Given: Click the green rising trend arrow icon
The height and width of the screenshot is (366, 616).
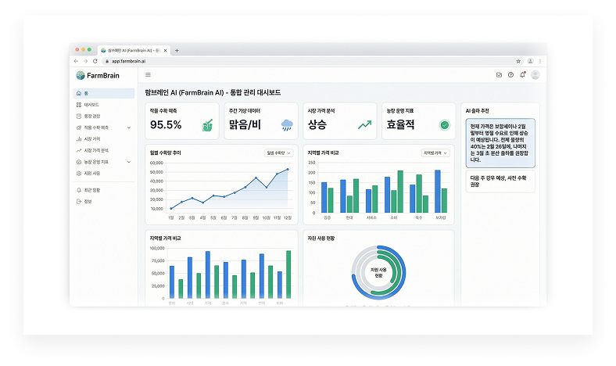Looking at the screenshot, I should 364,125.
